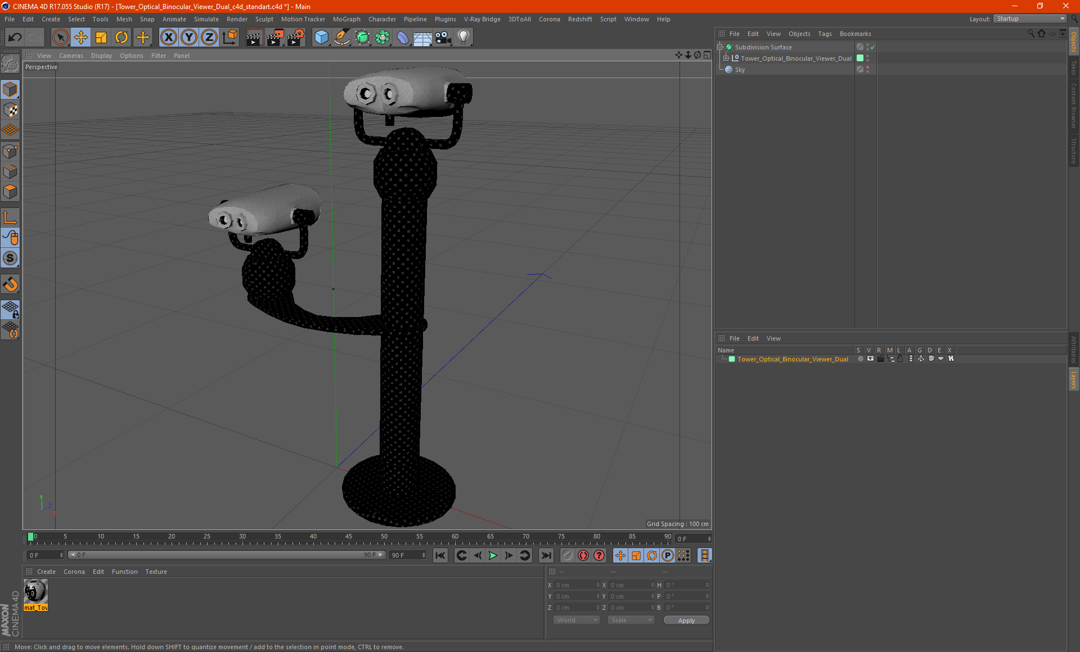Screen dimensions: 1080x652
Task: Click the timeline range slider bar
Action: (226, 555)
